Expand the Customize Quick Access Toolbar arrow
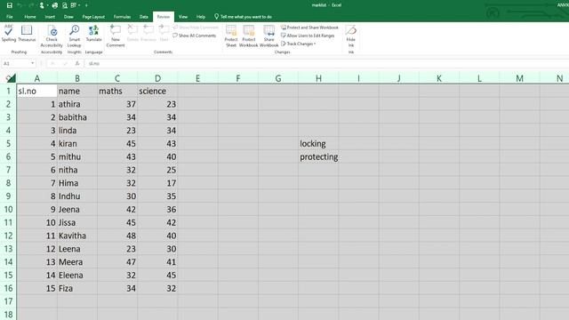 [87, 5]
